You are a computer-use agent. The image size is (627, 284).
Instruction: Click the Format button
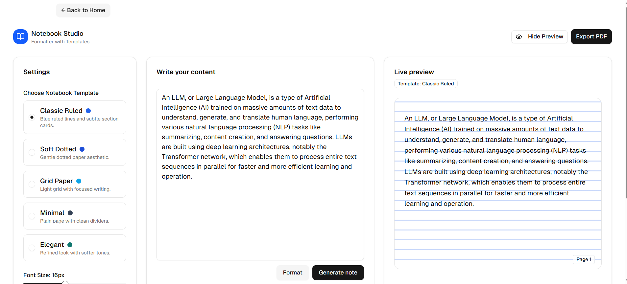point(292,273)
